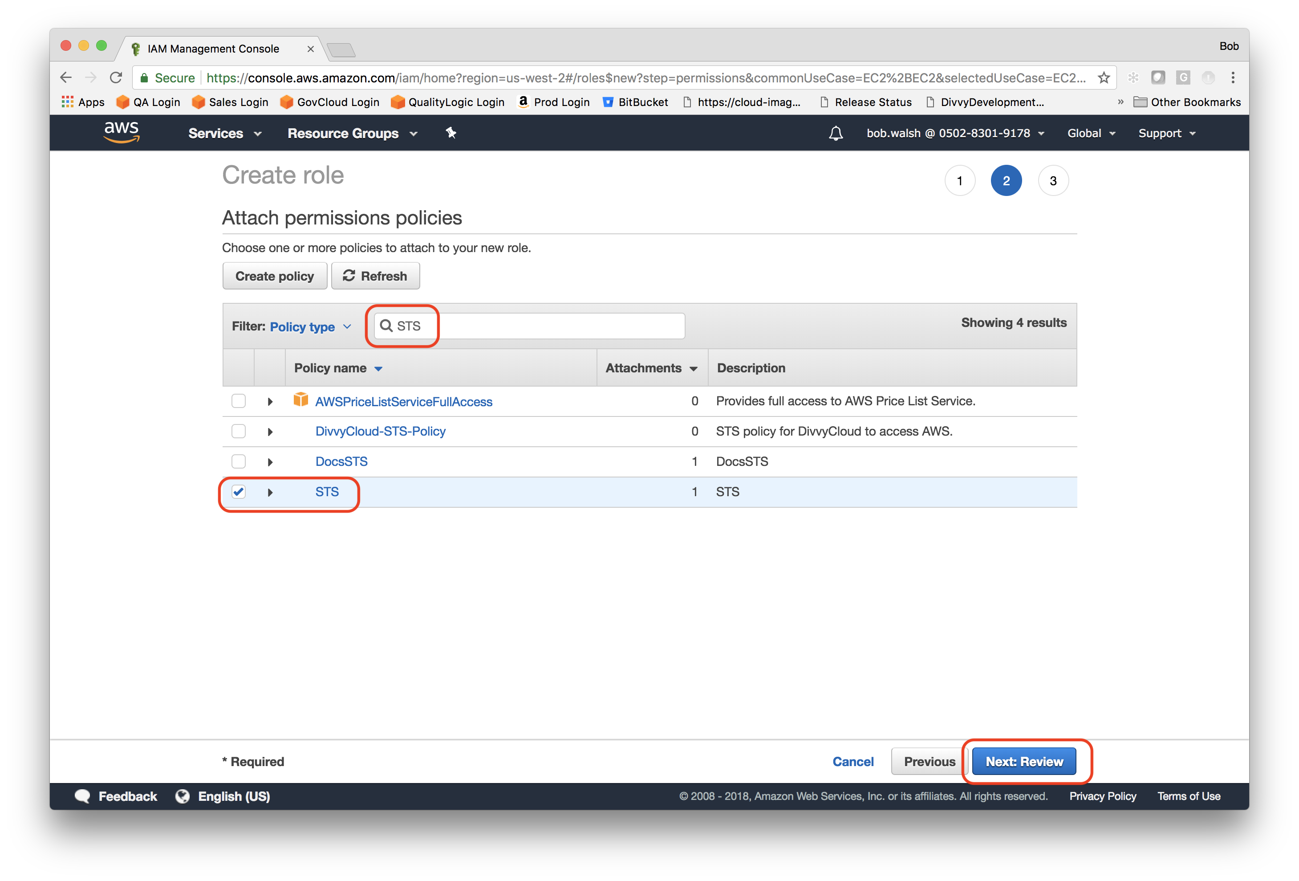Go to step 1 of Create role
This screenshot has width=1299, height=881.
(960, 181)
